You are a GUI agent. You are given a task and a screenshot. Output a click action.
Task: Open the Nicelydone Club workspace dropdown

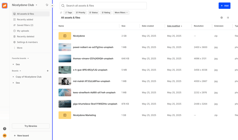[24, 5]
